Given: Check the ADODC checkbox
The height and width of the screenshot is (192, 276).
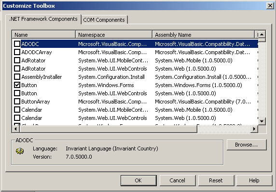Looking at the screenshot, I should click(x=17, y=44).
